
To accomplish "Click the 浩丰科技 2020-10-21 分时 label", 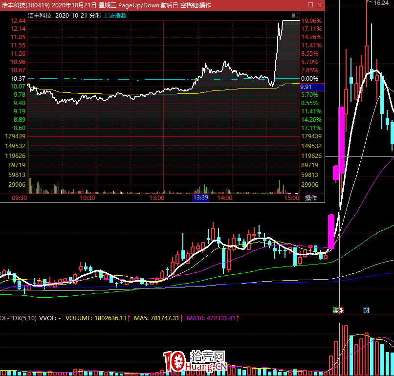I will (65, 16).
